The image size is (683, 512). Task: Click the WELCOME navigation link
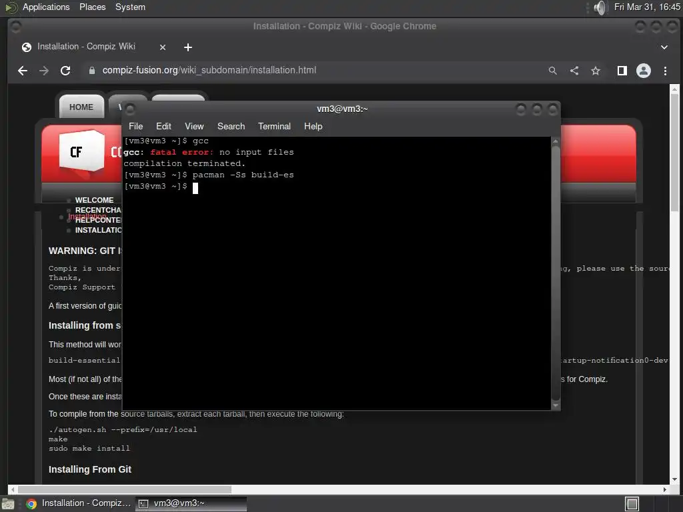pyautogui.click(x=94, y=200)
